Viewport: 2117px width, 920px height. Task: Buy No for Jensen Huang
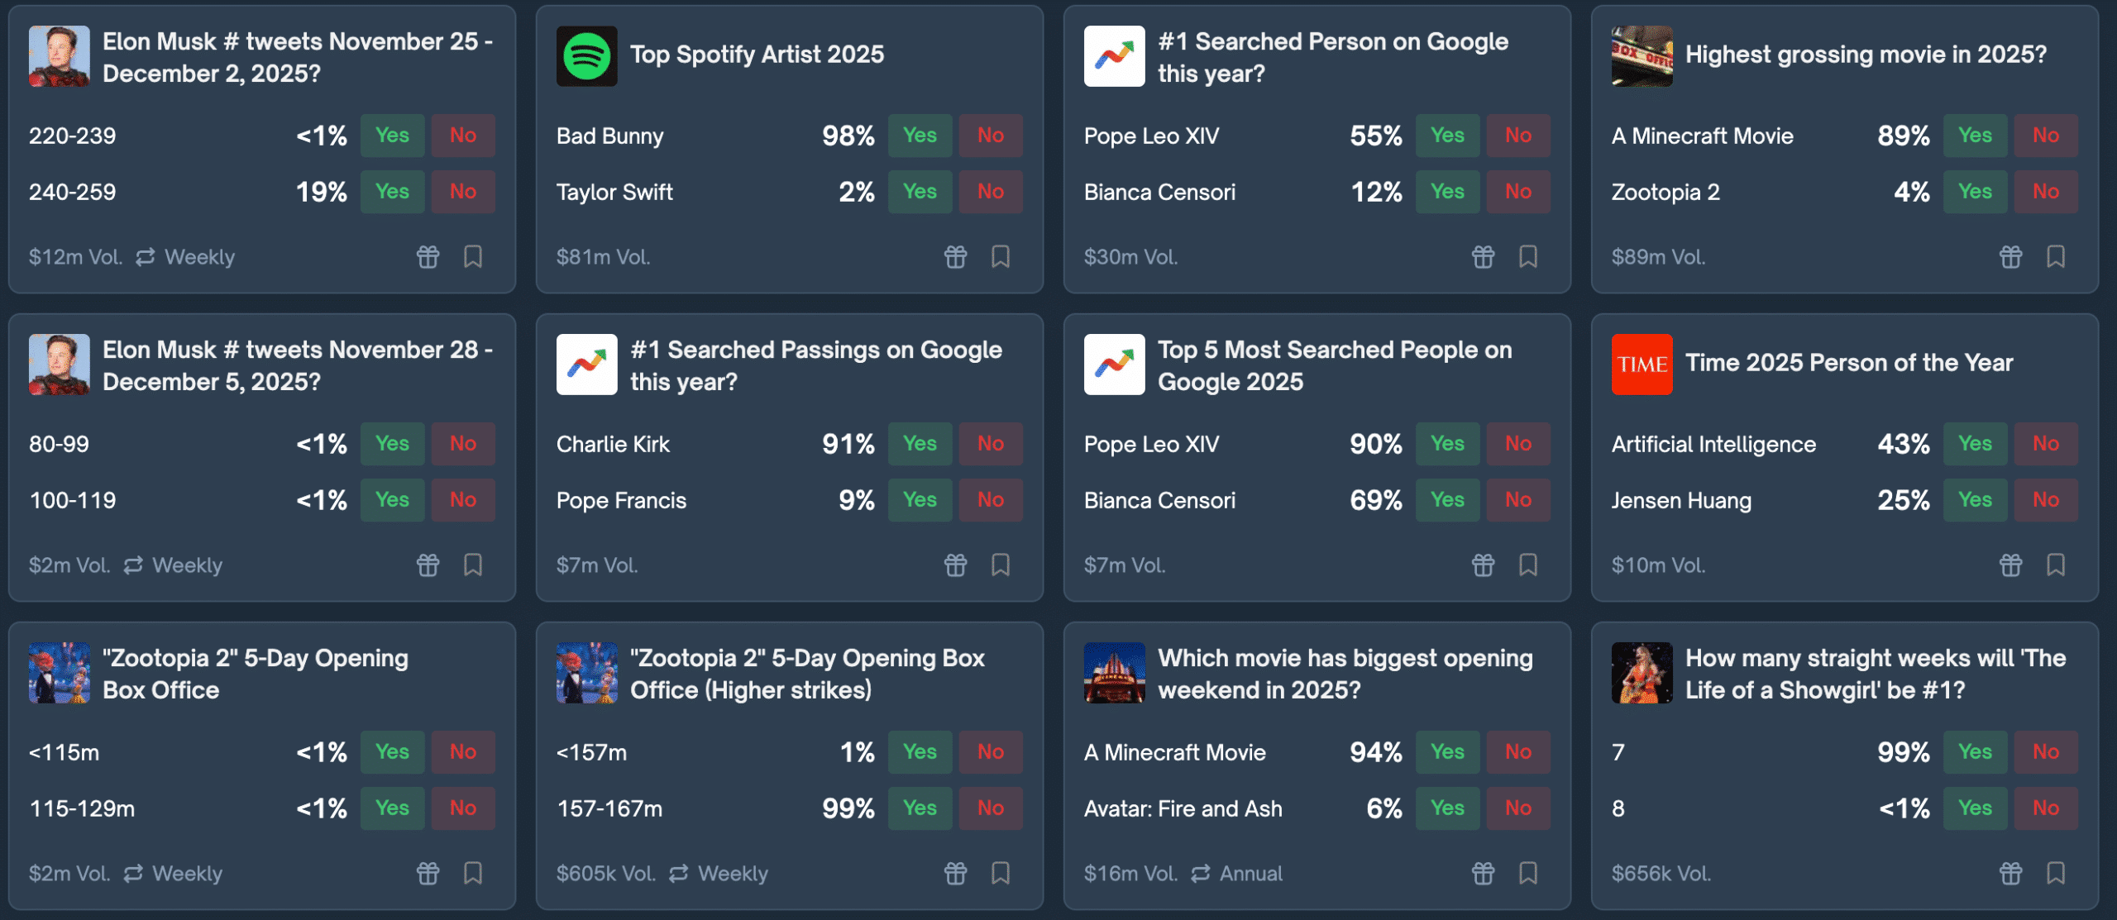click(2045, 500)
